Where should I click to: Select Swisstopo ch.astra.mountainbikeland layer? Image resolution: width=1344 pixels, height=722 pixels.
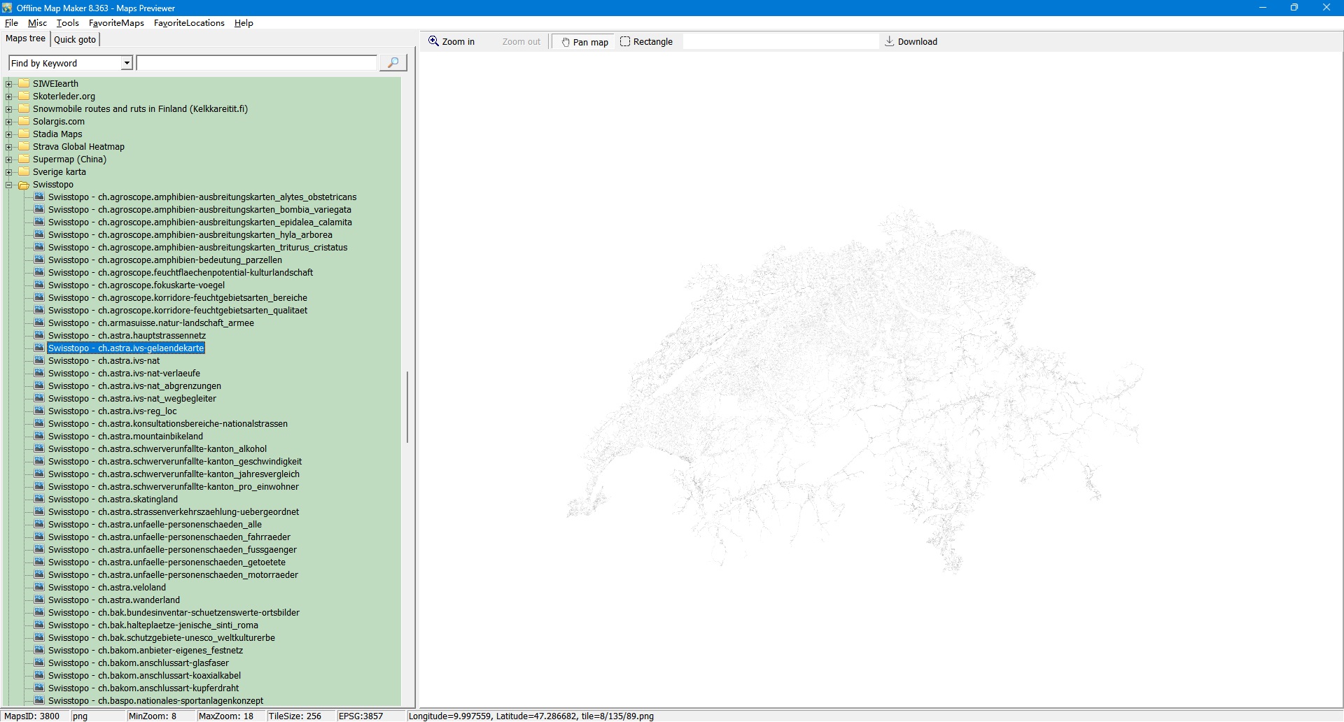[x=125, y=437]
